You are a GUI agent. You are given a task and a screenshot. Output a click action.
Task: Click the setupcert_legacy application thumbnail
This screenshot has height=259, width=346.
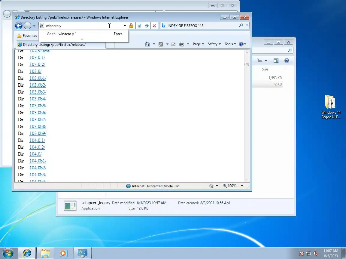[70, 206]
